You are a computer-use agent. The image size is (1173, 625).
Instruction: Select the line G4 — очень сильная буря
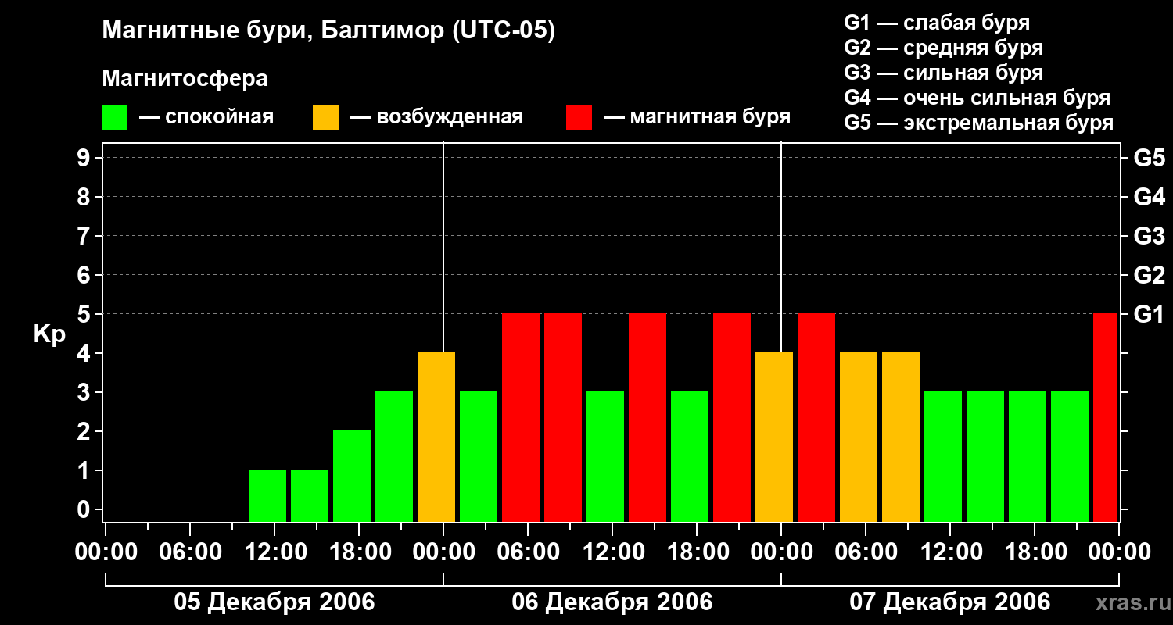(x=977, y=98)
